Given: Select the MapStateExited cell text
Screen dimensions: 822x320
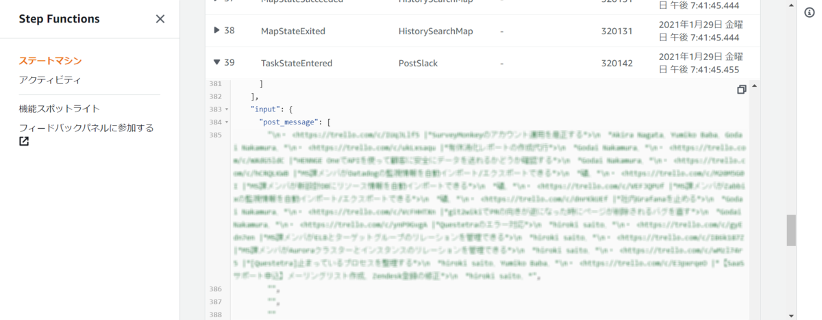Looking at the screenshot, I should tap(293, 31).
